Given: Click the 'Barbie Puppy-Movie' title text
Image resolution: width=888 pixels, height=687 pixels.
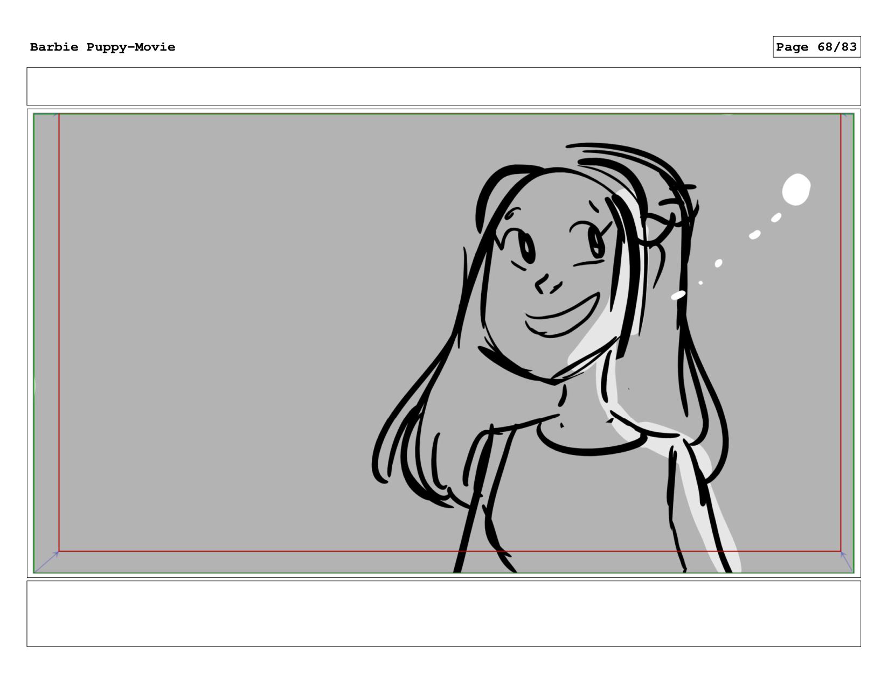Looking at the screenshot, I should click(102, 47).
